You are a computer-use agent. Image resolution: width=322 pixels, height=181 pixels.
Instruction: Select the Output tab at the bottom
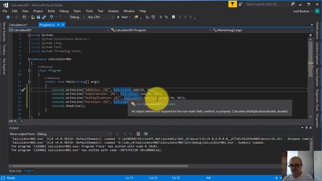pyautogui.click(x=29, y=171)
